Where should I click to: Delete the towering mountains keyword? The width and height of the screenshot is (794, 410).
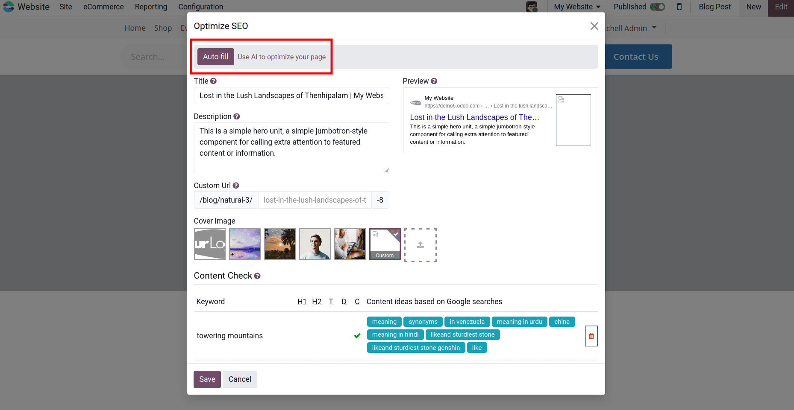pos(591,336)
